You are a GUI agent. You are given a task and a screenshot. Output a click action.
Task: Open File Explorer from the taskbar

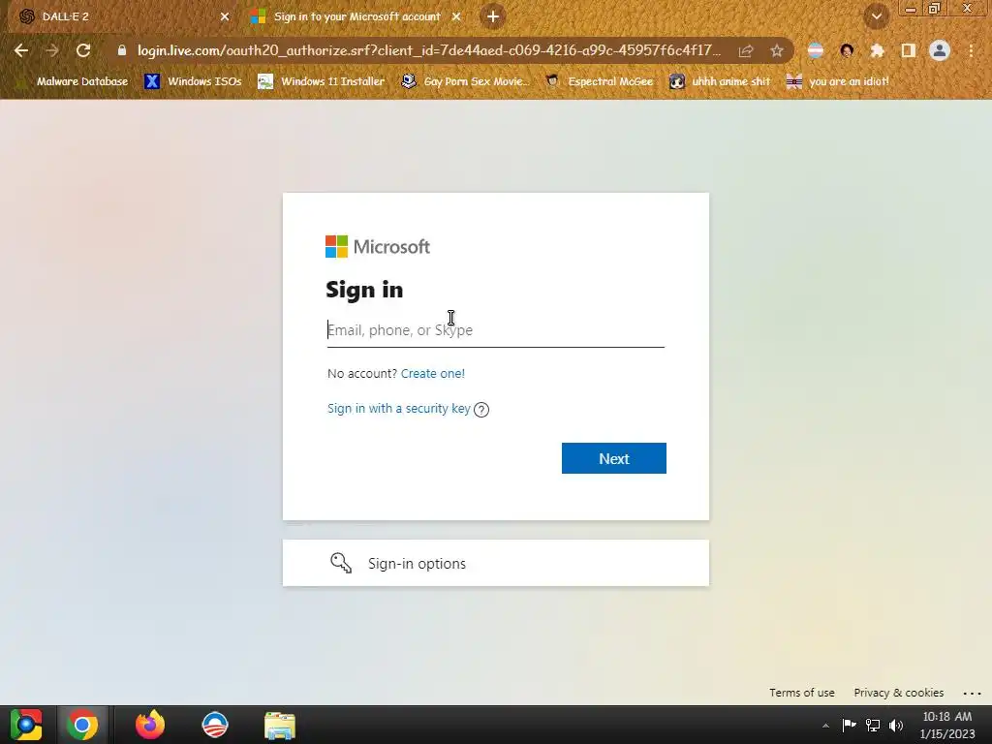pos(280,726)
